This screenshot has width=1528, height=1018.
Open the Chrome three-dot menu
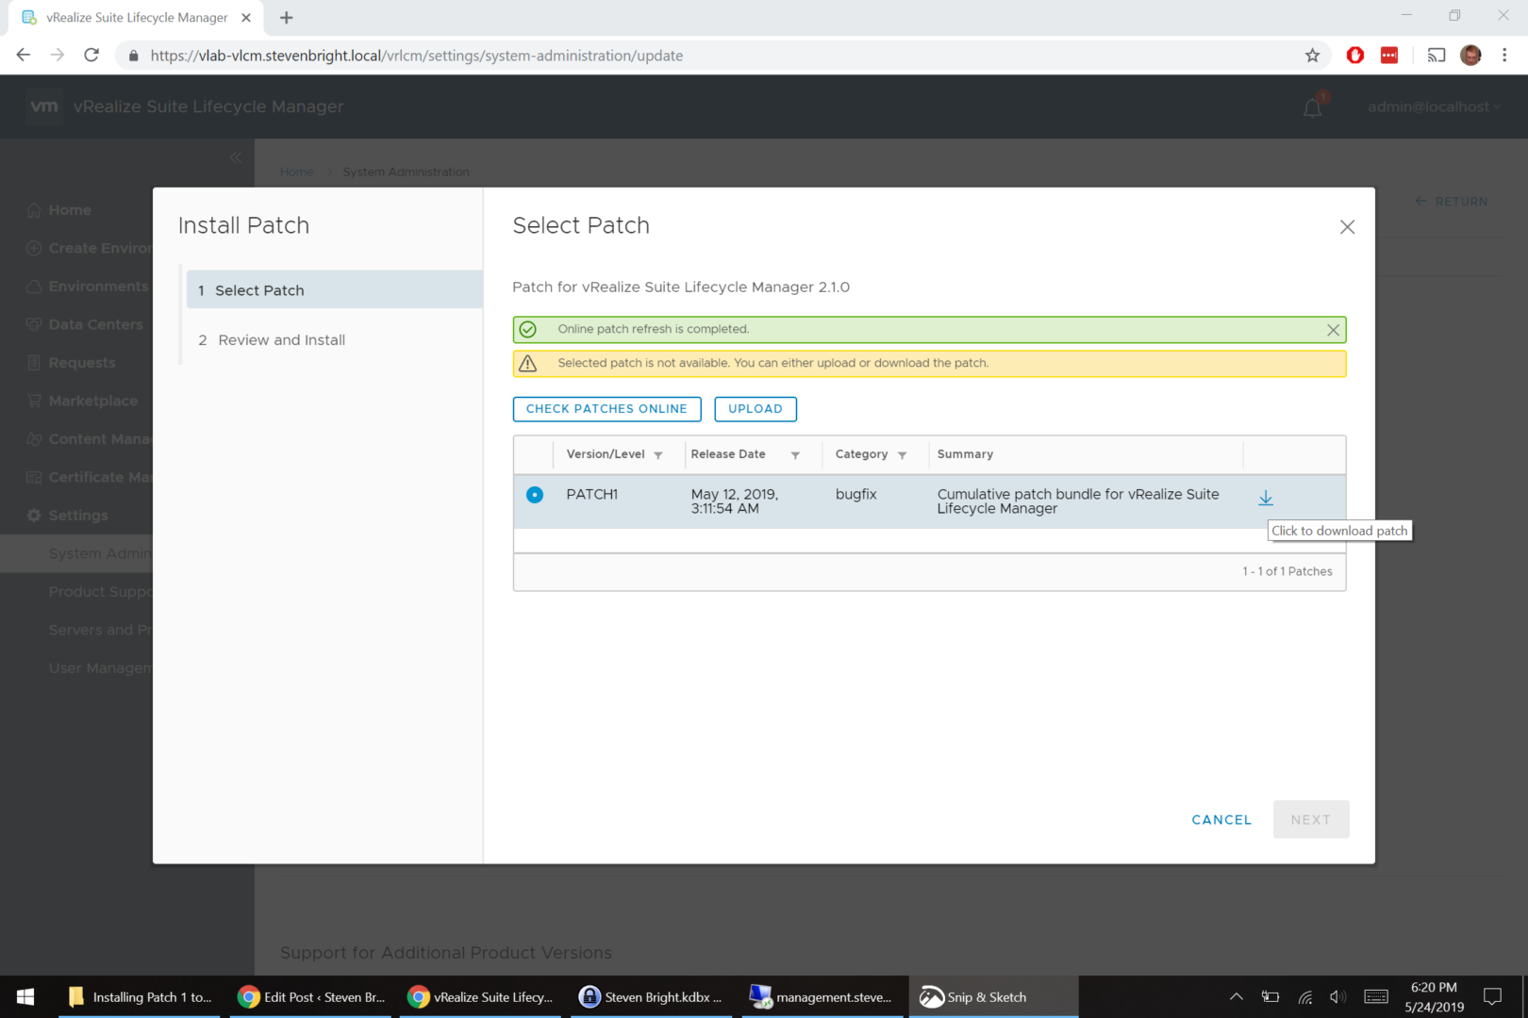[1504, 56]
